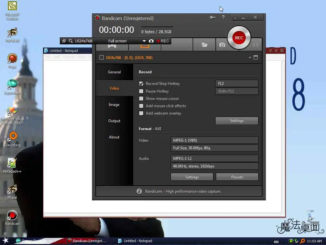Launch Everything search shortcut
Screen dimensions: 326x245
[12, 139]
